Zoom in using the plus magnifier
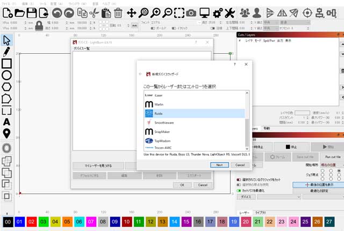Image resolution: width=344 pixels, height=231 pixels. [155, 13]
